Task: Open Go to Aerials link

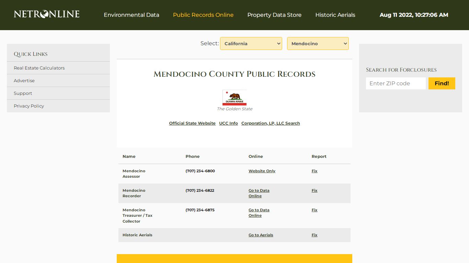Action: pos(261,235)
